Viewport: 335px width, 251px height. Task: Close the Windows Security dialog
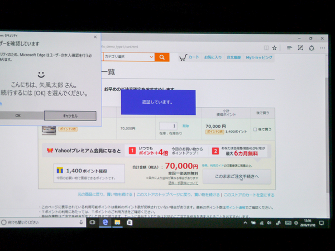[95, 37]
